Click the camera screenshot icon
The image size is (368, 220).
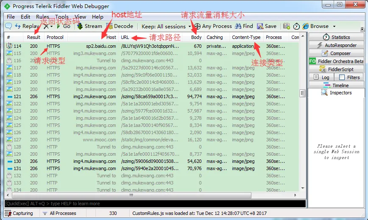click(286, 26)
